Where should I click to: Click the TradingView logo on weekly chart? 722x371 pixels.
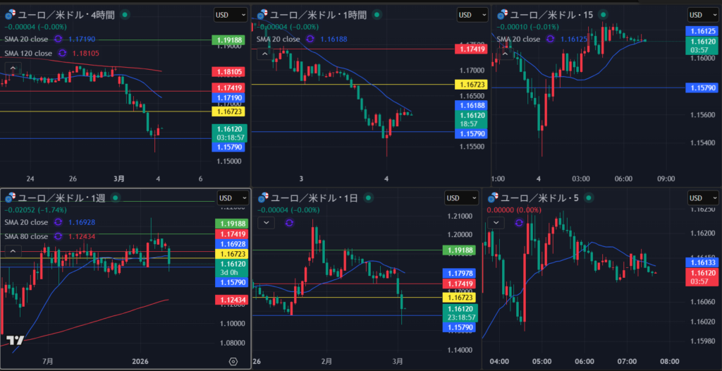tap(15, 341)
